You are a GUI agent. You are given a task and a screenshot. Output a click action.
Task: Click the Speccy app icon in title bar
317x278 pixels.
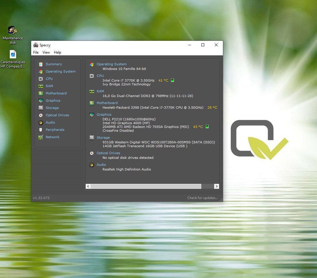coord(36,45)
